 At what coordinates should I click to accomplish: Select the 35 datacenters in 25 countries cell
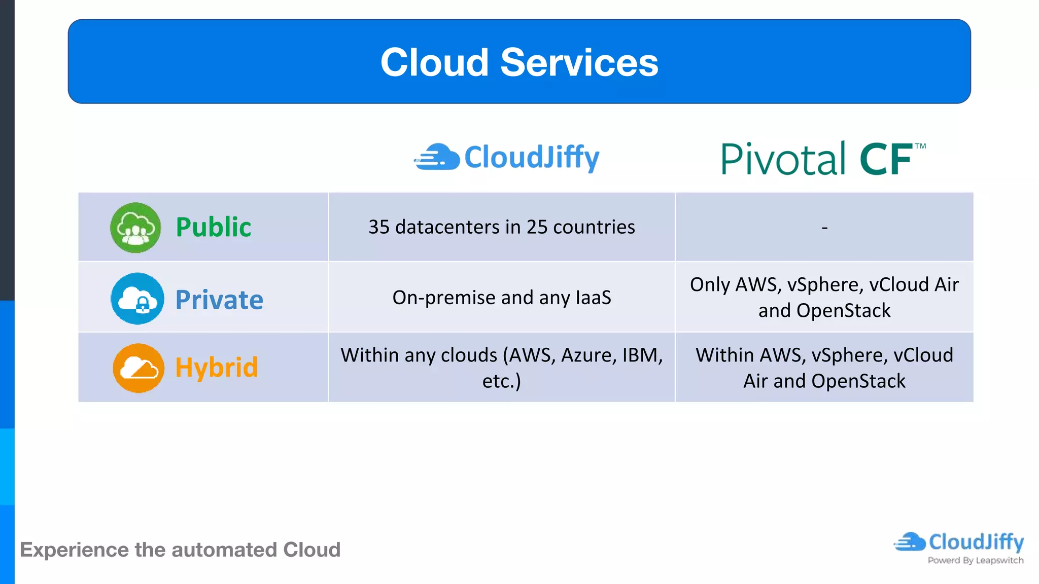point(501,227)
